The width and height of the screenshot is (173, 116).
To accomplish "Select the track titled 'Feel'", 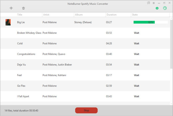I will [19, 75].
